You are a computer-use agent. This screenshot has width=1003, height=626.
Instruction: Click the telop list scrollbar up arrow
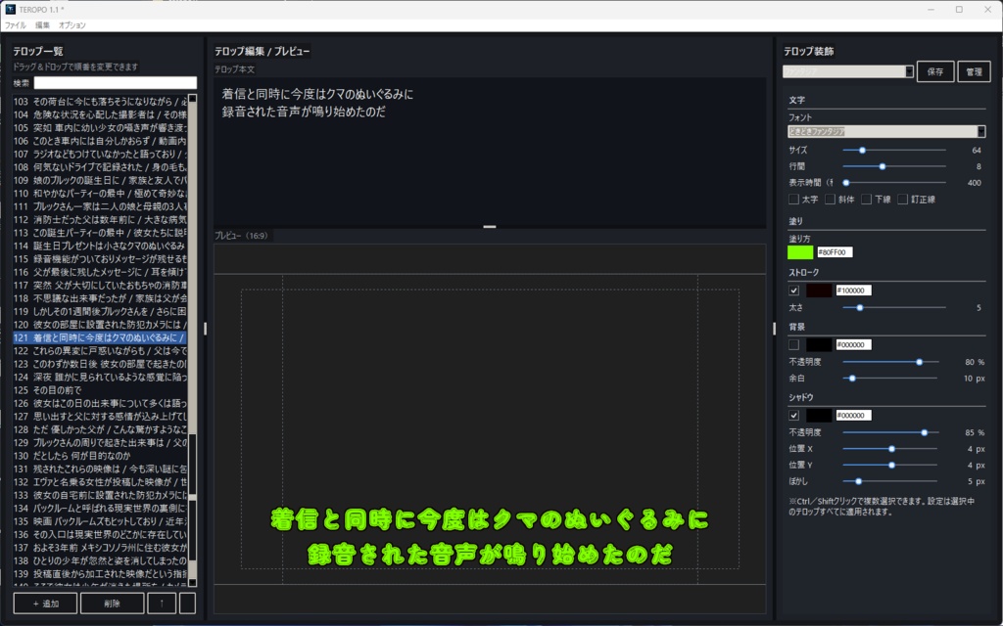192,99
